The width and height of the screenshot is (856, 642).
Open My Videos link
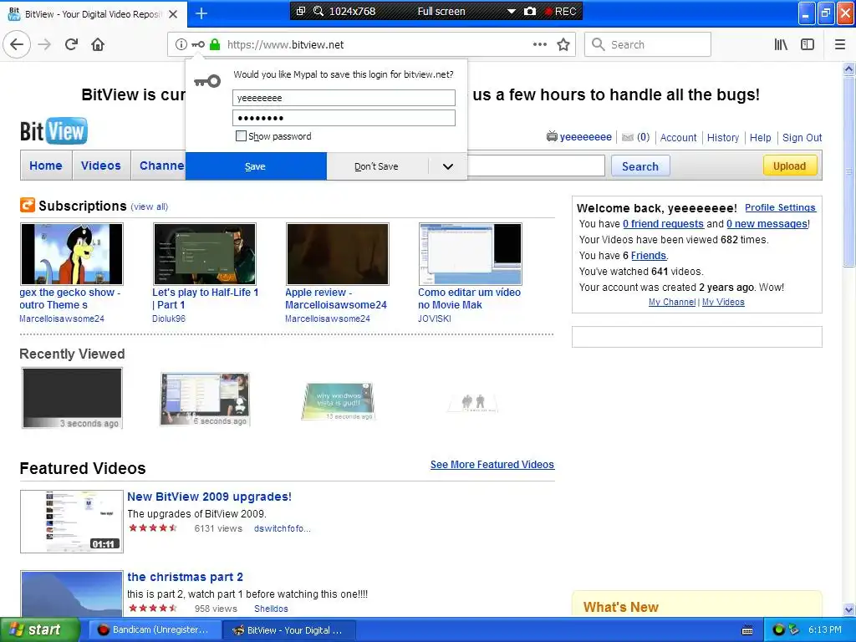(x=723, y=302)
